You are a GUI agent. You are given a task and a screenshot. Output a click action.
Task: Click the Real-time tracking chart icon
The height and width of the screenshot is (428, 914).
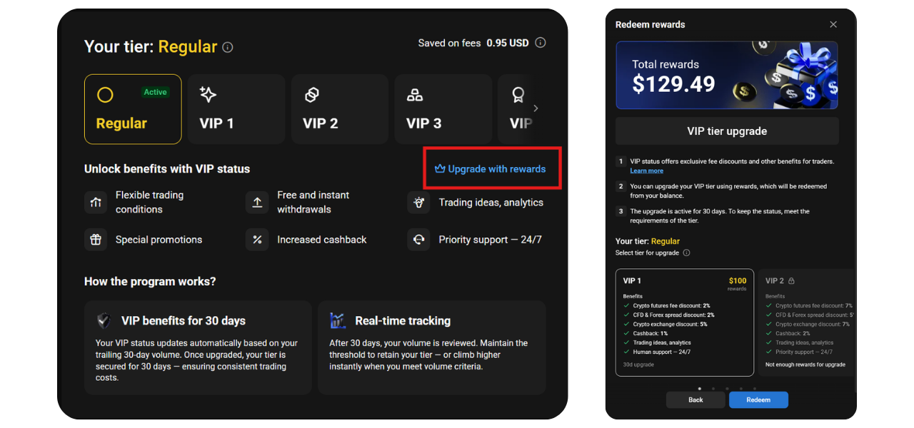pos(338,321)
